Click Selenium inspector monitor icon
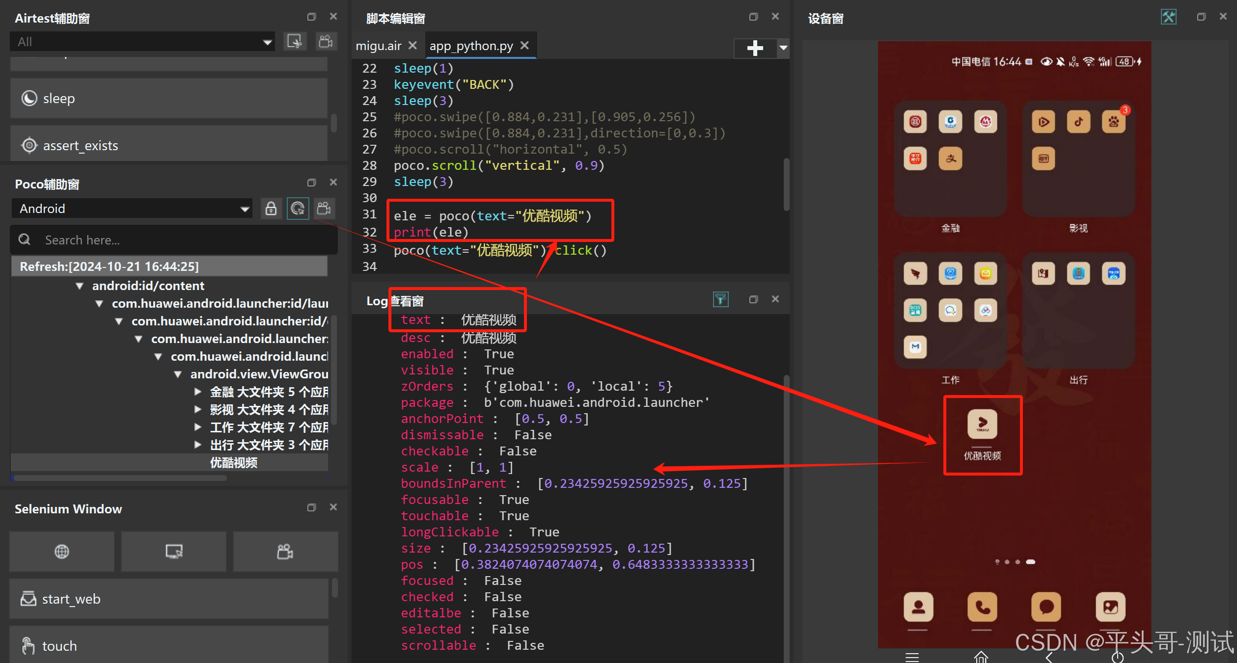 (174, 551)
